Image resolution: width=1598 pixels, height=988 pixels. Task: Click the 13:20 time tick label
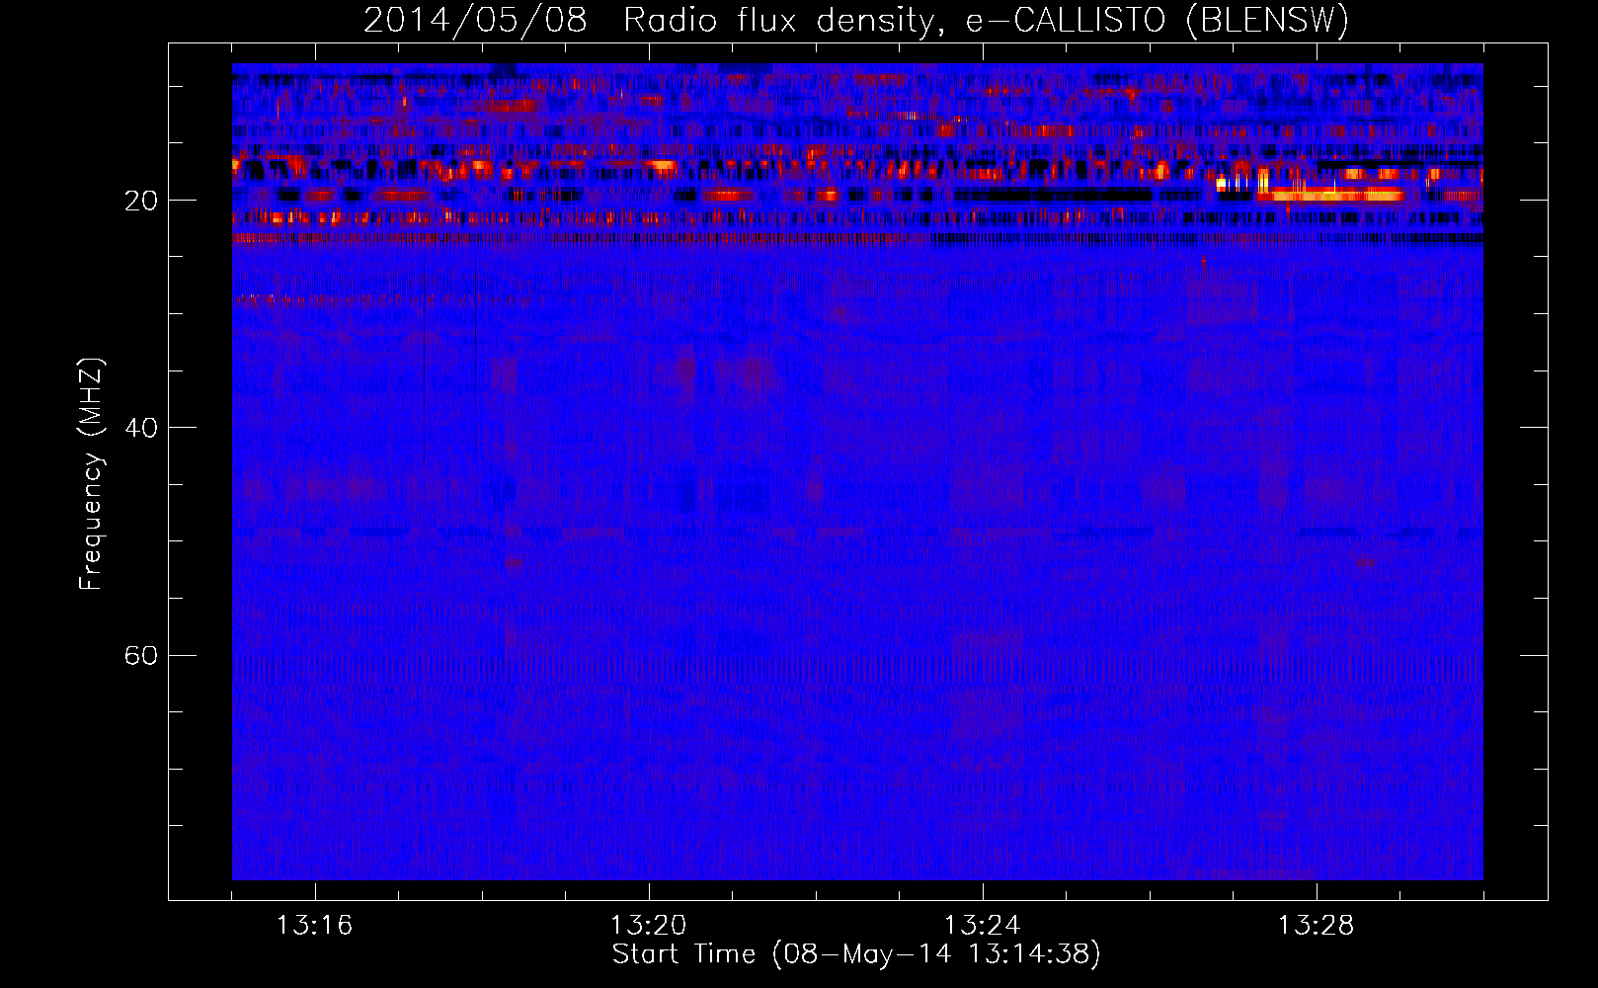pos(648,926)
